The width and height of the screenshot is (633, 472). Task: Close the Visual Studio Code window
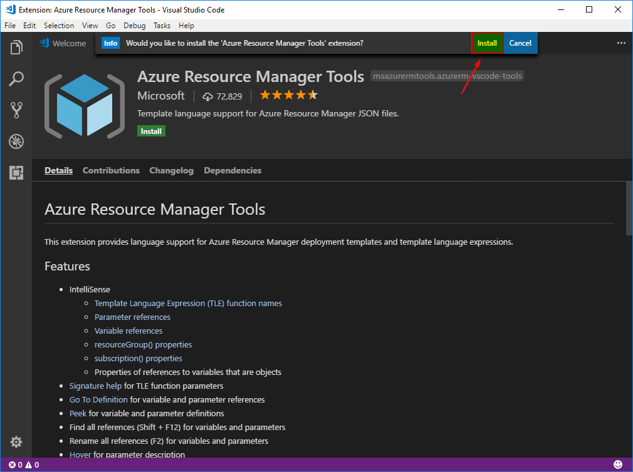pos(618,9)
